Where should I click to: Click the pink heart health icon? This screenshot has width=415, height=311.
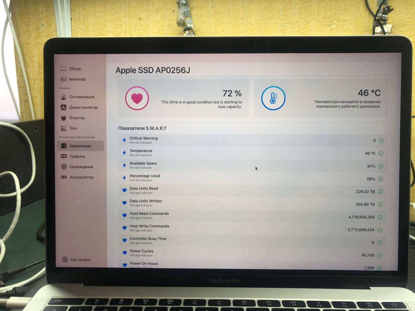(137, 98)
